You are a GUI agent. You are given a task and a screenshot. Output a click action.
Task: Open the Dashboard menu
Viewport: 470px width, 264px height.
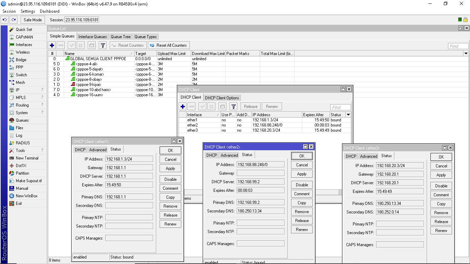click(50, 11)
